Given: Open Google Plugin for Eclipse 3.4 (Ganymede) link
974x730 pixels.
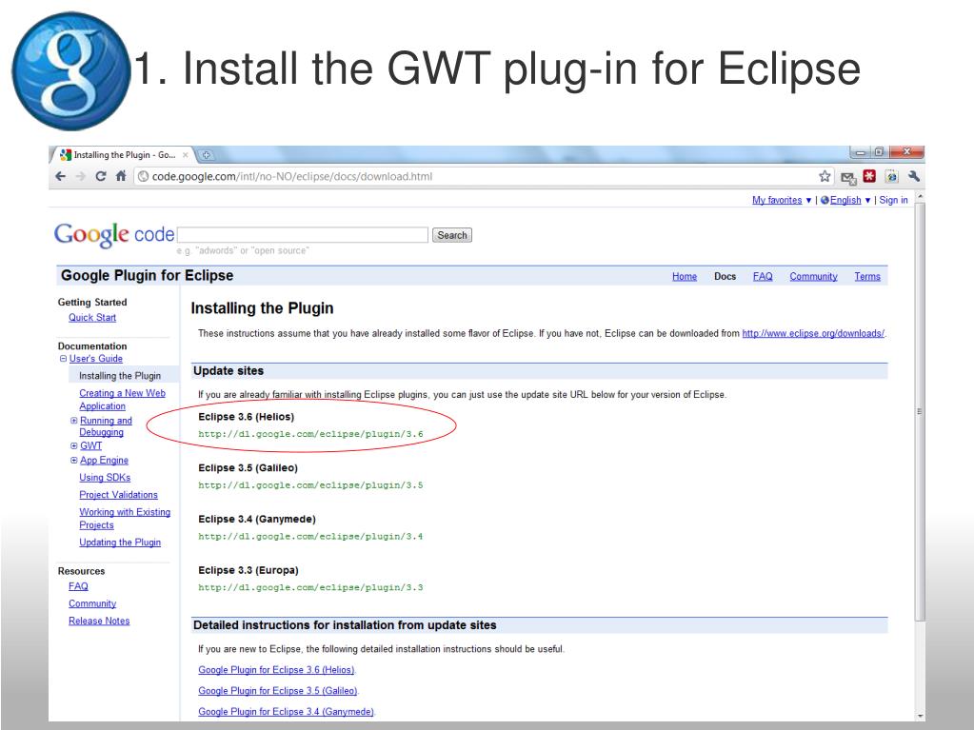Looking at the screenshot, I should coord(287,712).
